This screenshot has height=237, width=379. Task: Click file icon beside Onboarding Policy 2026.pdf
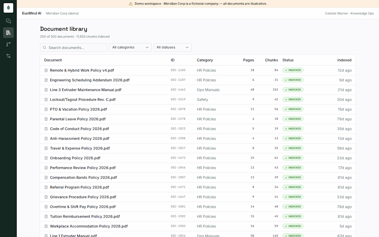click(x=46, y=158)
